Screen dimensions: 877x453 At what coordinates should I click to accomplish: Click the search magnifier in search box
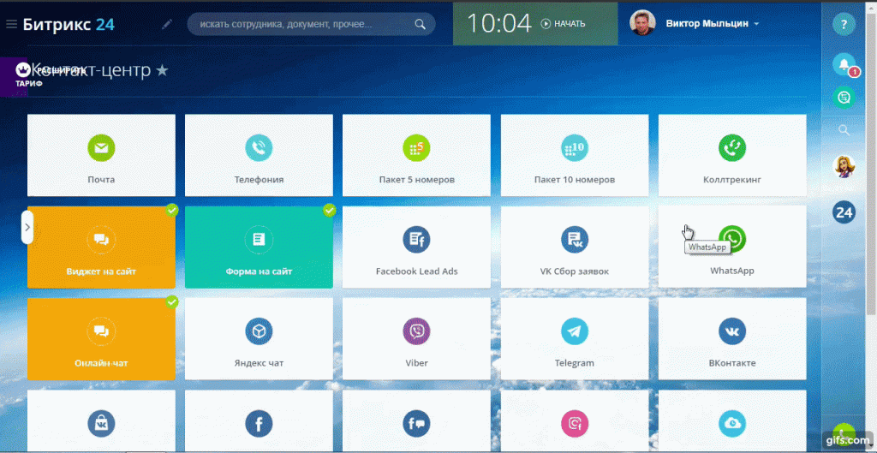click(420, 24)
